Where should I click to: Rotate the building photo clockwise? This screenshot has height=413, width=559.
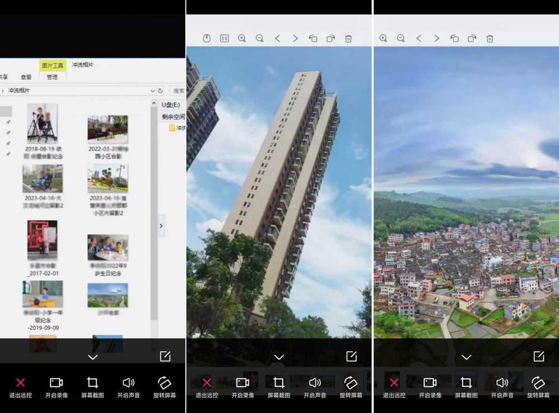pyautogui.click(x=331, y=39)
